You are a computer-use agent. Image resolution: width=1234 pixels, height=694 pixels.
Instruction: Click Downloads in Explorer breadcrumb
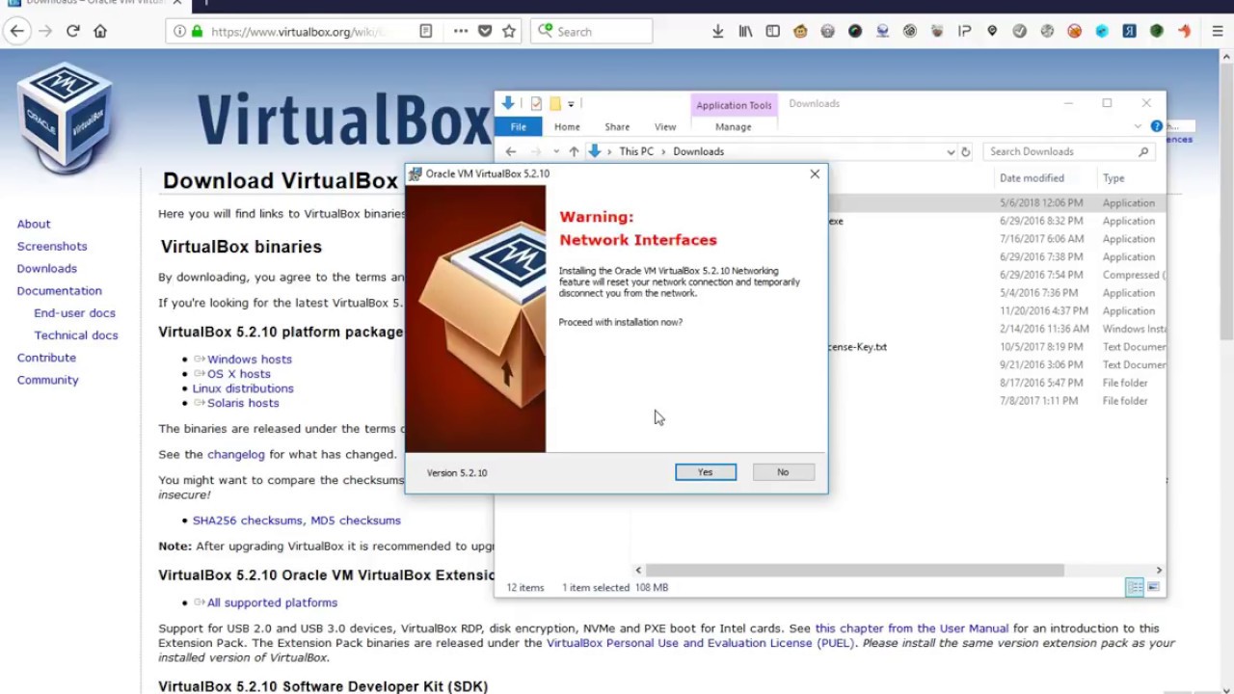click(x=698, y=151)
